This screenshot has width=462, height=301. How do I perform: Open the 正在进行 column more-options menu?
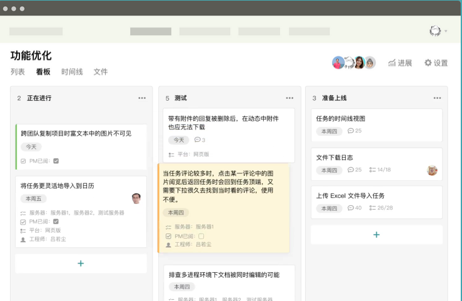(x=142, y=98)
